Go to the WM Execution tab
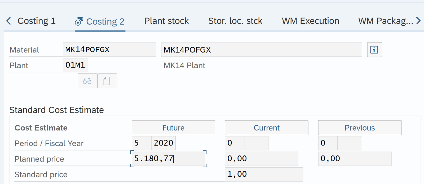424x184 pixels. (310, 21)
